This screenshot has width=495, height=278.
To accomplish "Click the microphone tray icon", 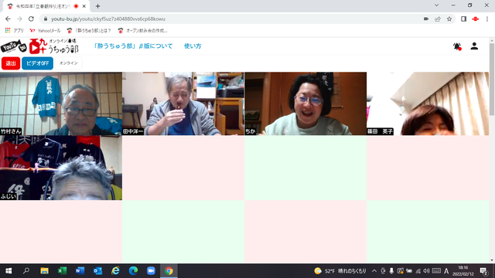I will (391, 271).
